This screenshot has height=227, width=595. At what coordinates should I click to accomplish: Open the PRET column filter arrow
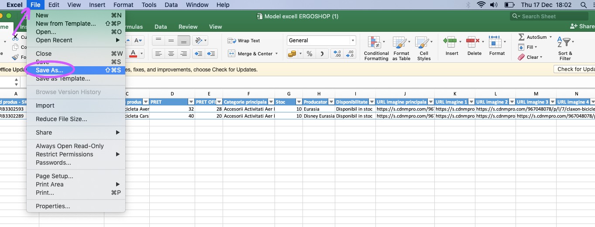[x=191, y=102]
